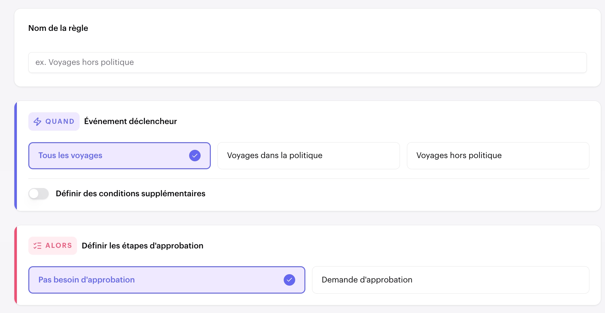Choose 'Voyages hors politique' trigger card

(498, 156)
